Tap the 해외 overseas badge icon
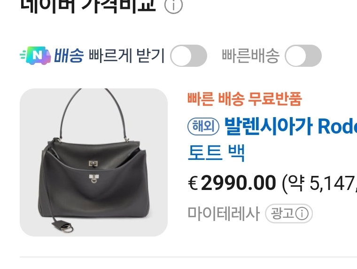Screen dimensions: 357x269 (203, 126)
